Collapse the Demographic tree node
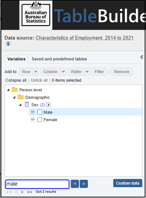 point(14,97)
